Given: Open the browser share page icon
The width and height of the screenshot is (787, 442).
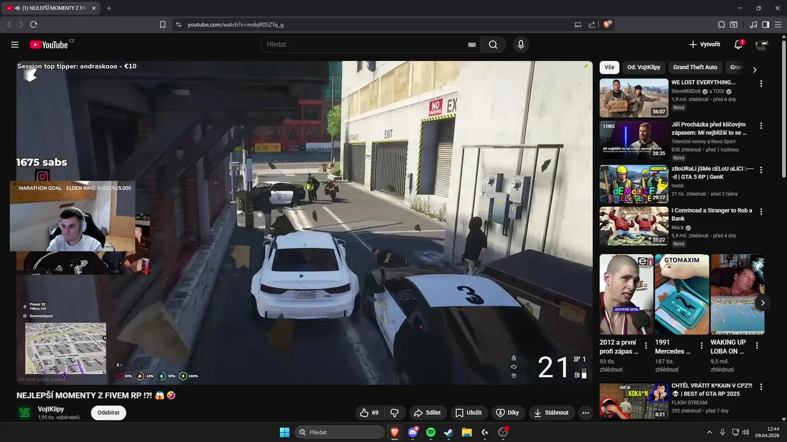Looking at the screenshot, I should coord(591,25).
